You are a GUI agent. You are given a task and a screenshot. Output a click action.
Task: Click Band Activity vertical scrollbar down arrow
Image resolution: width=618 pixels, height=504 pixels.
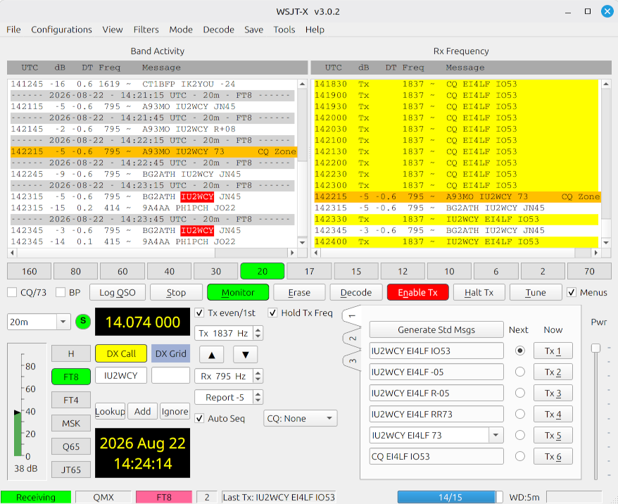point(302,242)
